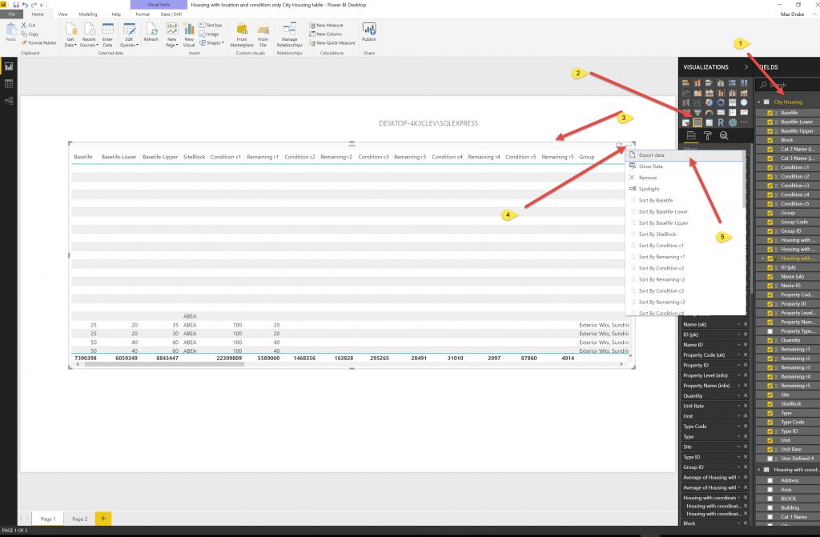
Task: Select the table visualization icon
Action: [697, 122]
